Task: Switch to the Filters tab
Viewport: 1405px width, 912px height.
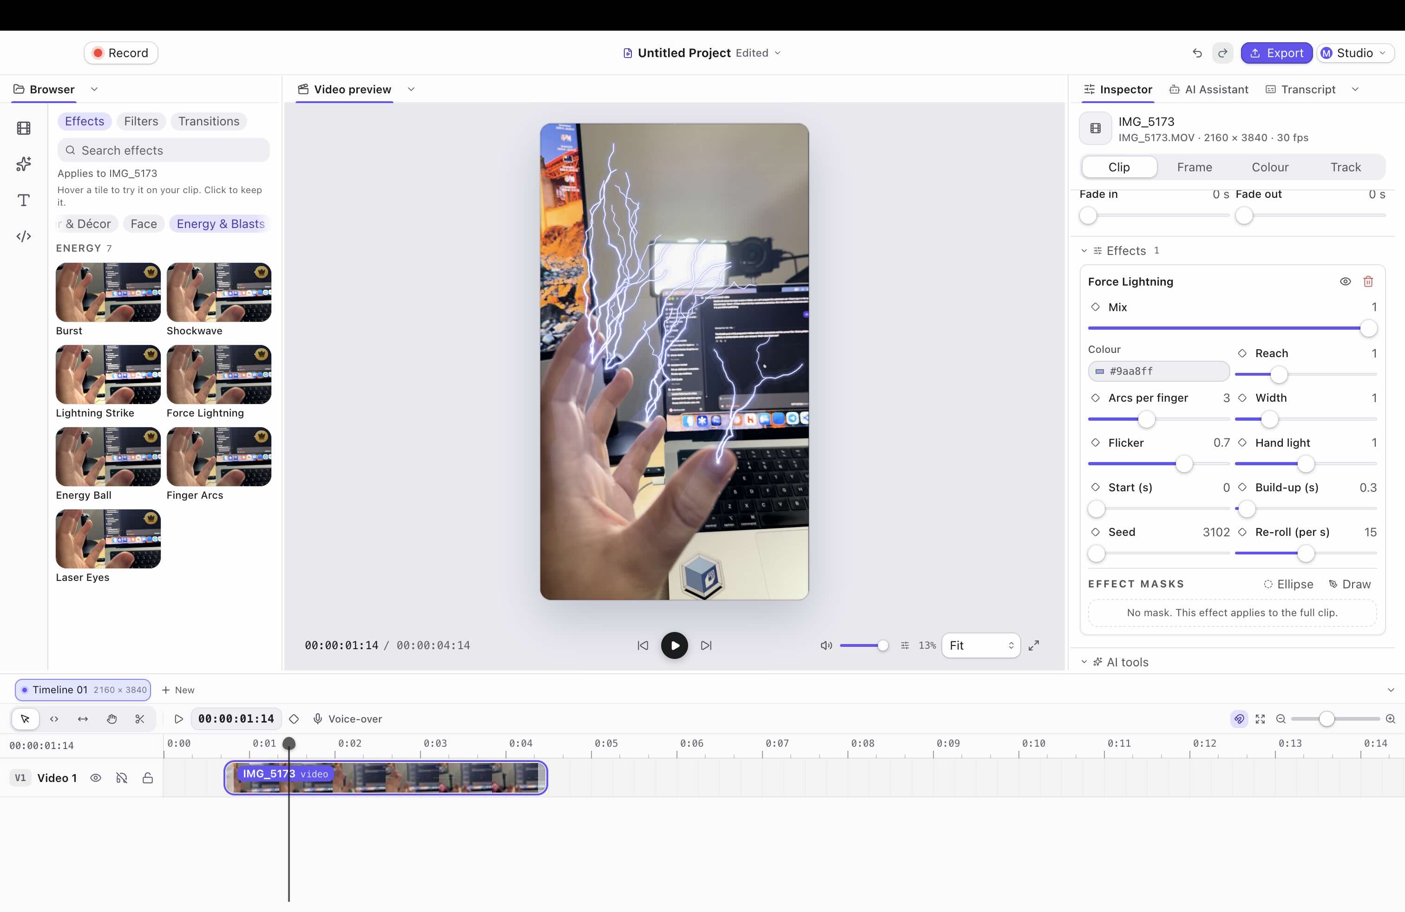Action: [x=141, y=121]
